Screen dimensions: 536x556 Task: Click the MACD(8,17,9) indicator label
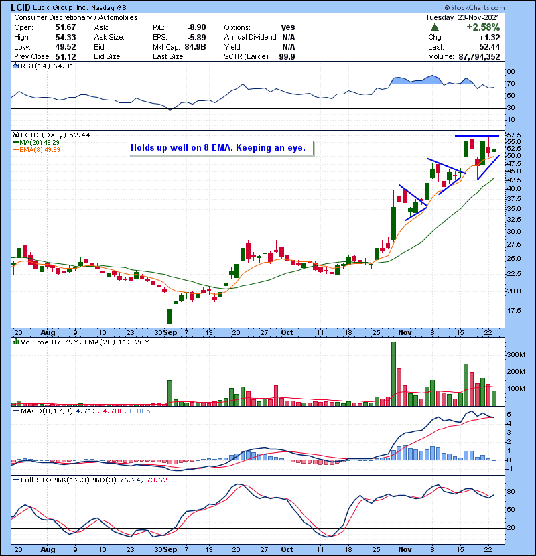tap(47, 411)
